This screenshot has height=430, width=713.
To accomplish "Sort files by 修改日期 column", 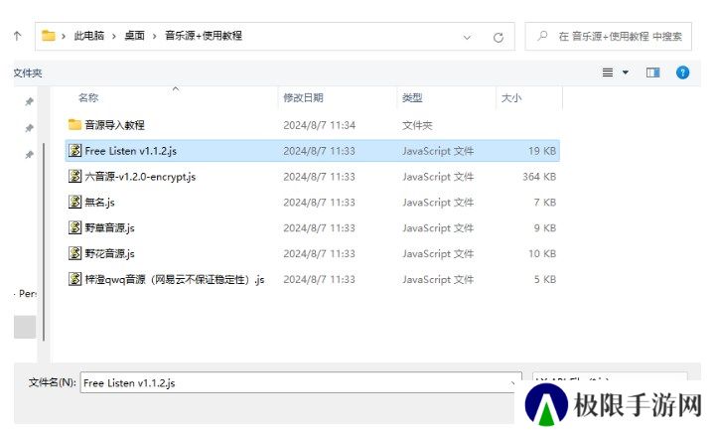I will point(303,97).
